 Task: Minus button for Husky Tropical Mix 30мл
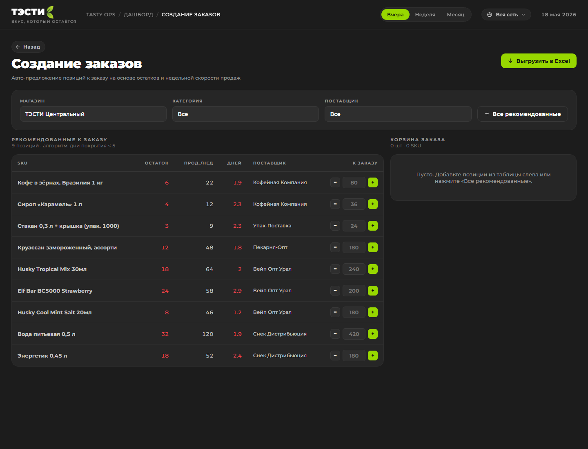click(335, 269)
